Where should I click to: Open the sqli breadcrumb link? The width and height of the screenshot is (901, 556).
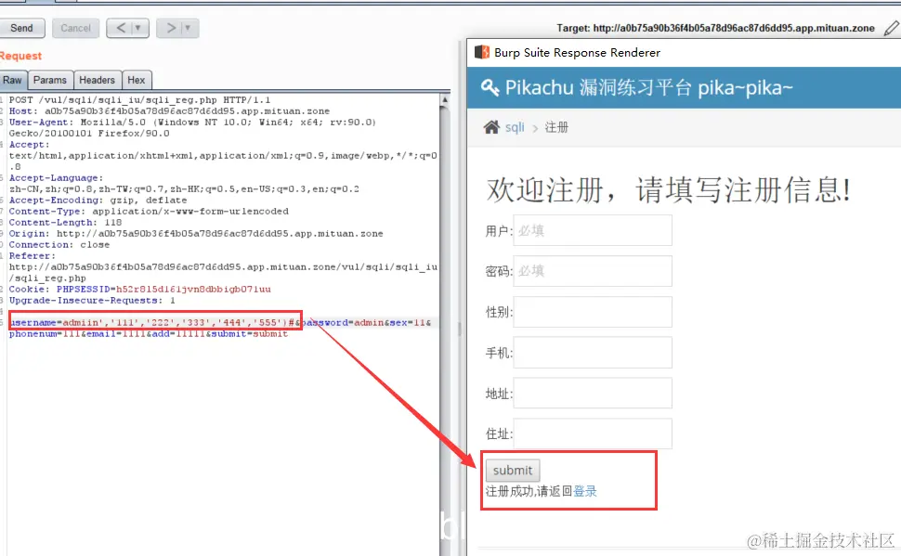(x=515, y=127)
